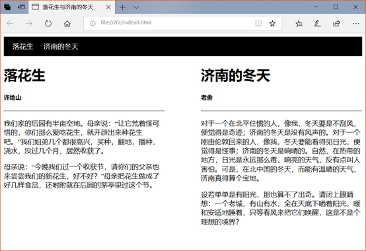This screenshot has height=251, width=366.
Task: Go back to previous page
Action: [x=10, y=23]
